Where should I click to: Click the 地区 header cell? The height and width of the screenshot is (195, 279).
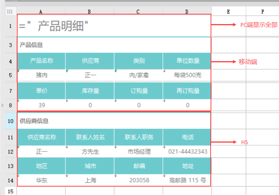tap(41, 166)
